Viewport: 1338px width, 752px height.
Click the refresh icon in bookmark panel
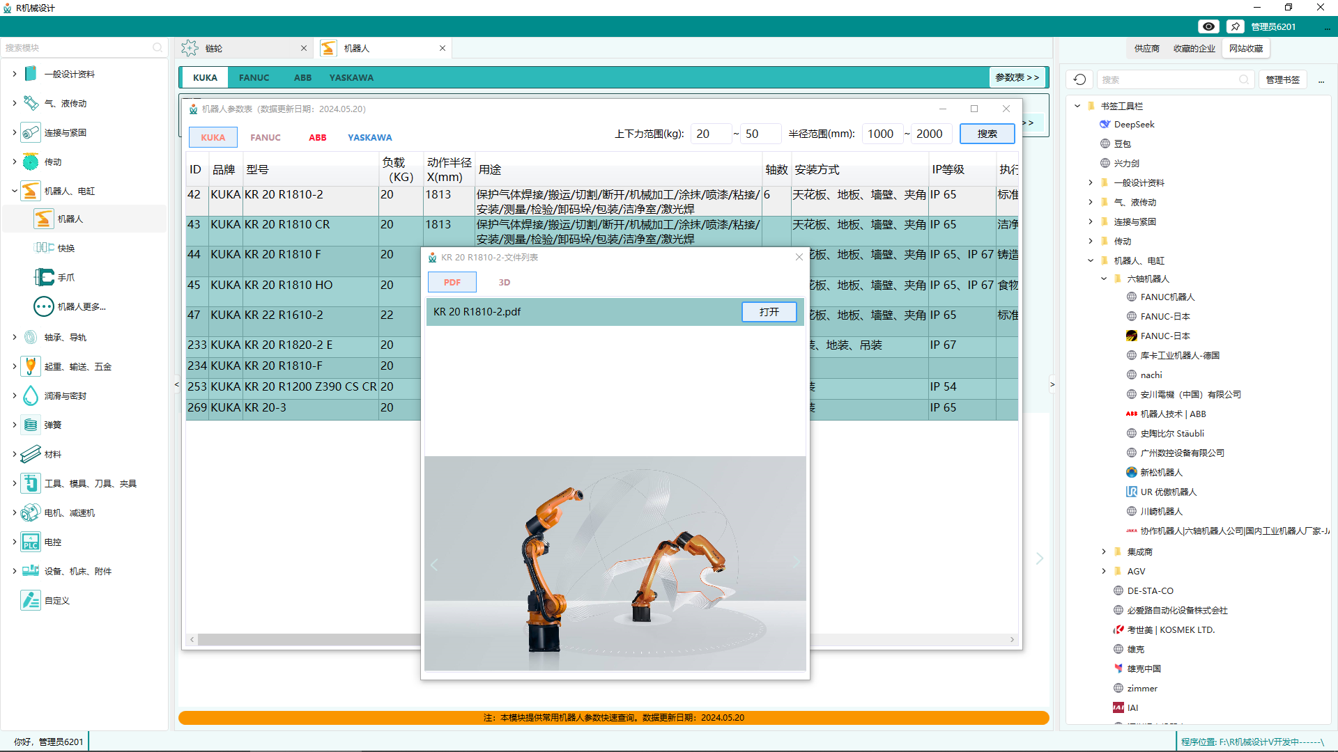coord(1079,79)
